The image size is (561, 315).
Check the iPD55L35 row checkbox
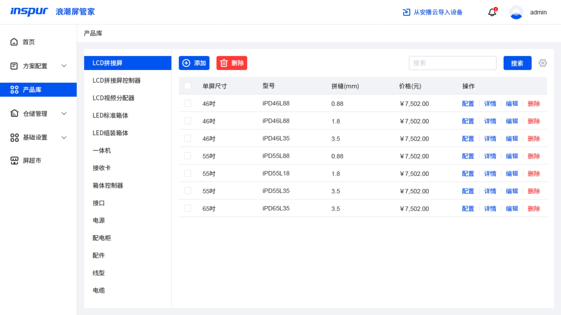point(188,191)
